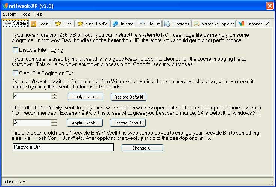Decrease the disk check seconds value
276x187 pixels.
54,97
